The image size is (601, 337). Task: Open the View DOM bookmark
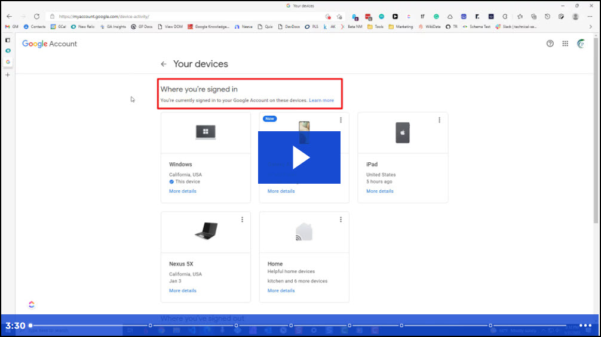coord(170,27)
